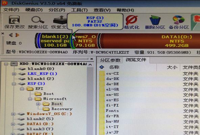
Task: Close the disk map panel with the X
Action: pos(3,33)
